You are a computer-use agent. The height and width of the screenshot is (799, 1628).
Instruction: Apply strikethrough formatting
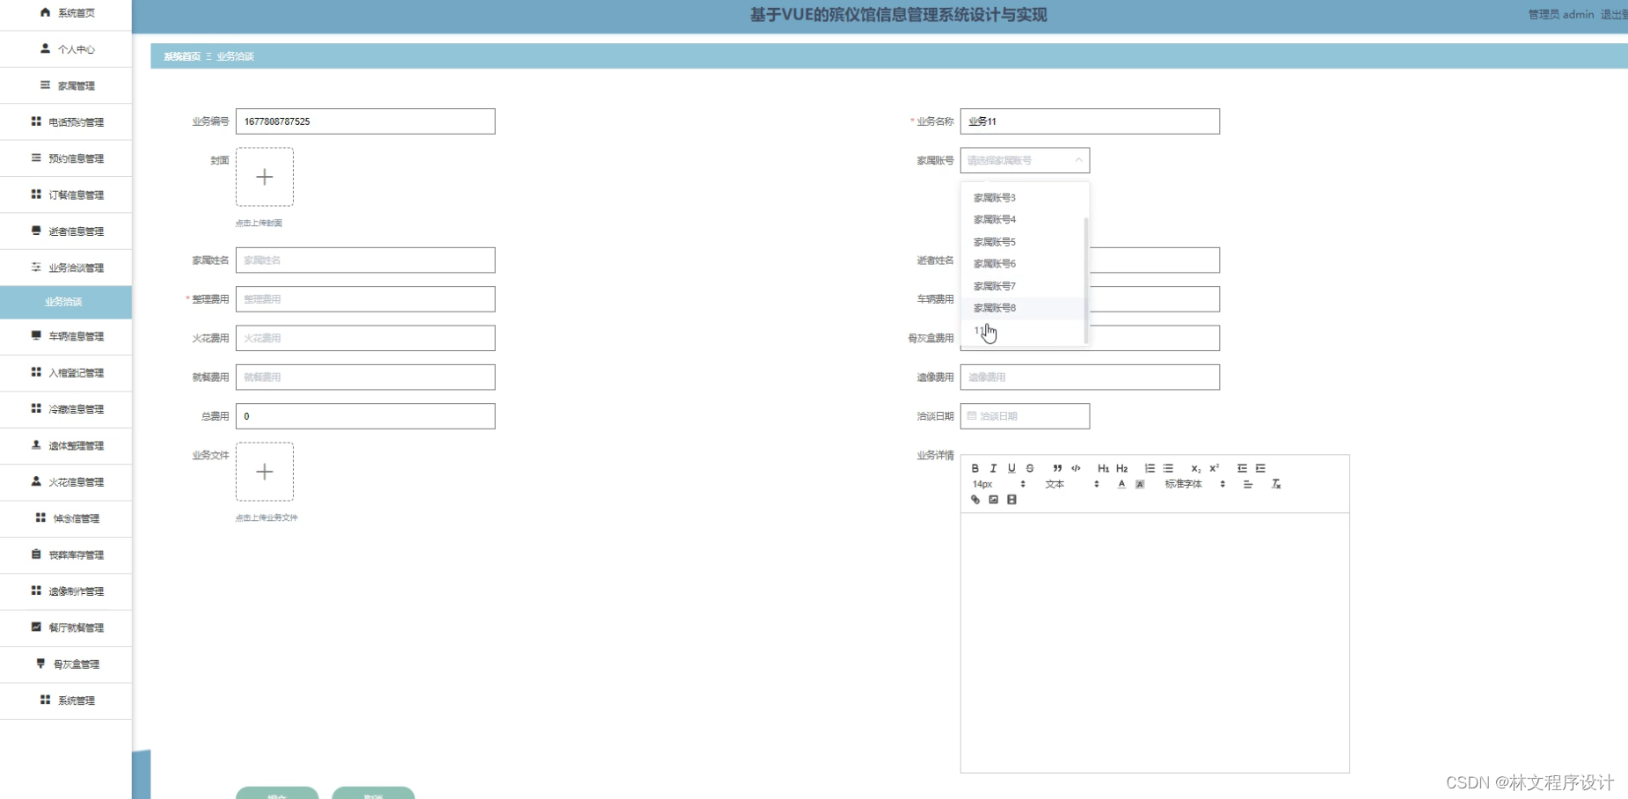click(x=1028, y=468)
